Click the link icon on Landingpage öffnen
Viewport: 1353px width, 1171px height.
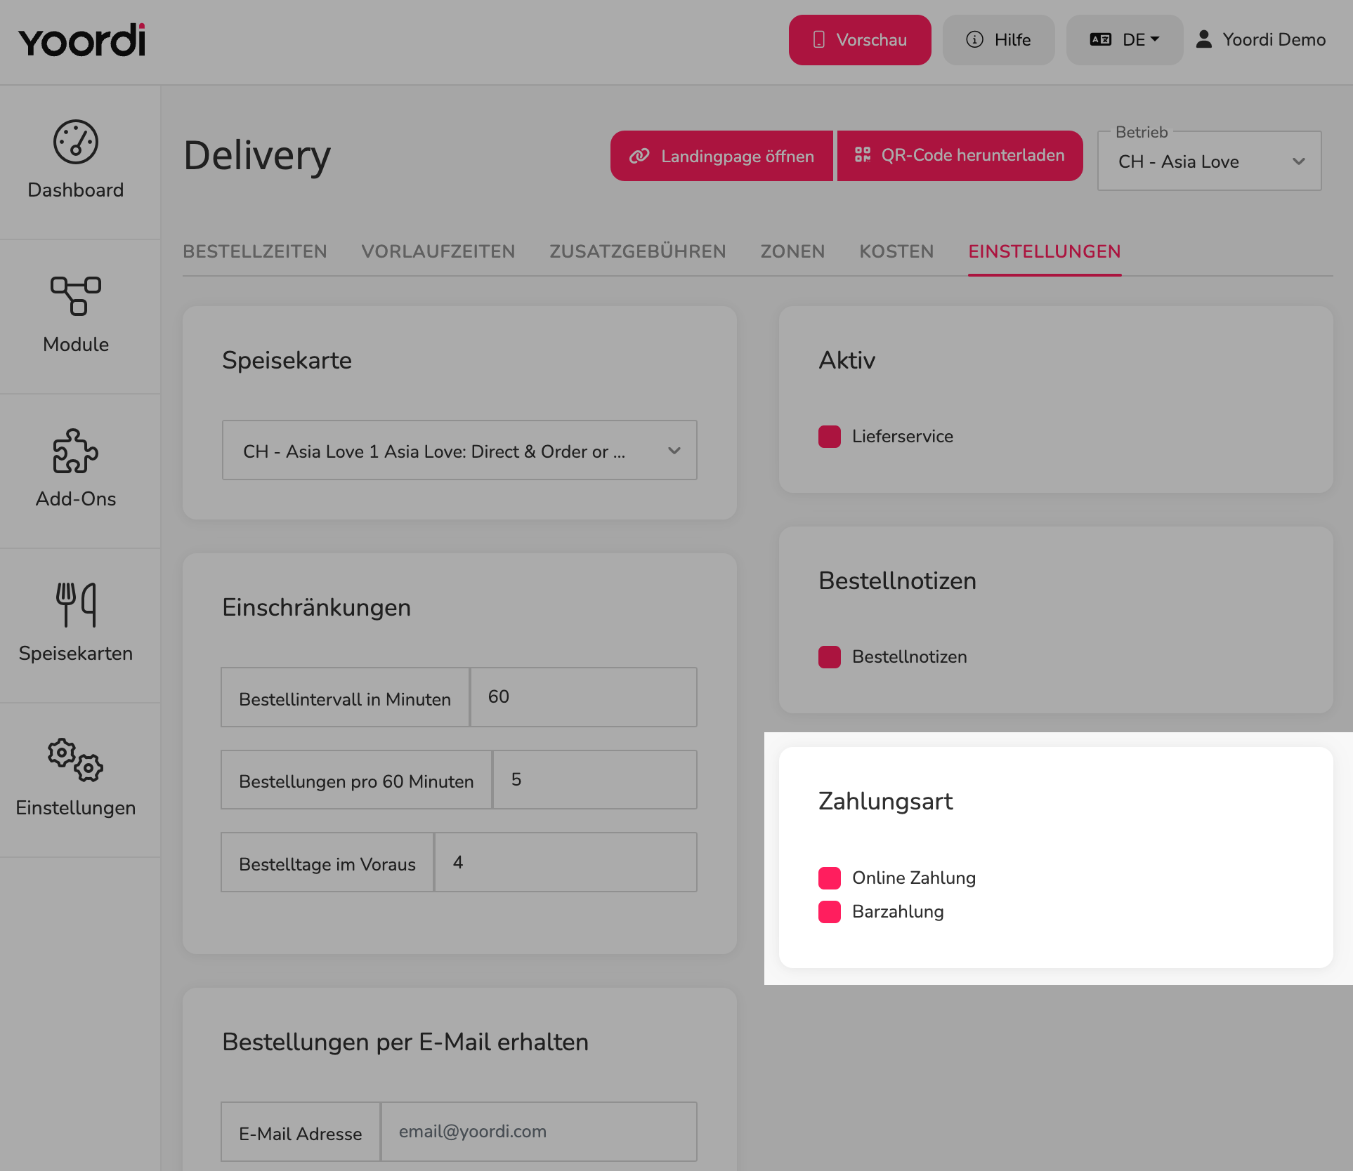click(639, 156)
